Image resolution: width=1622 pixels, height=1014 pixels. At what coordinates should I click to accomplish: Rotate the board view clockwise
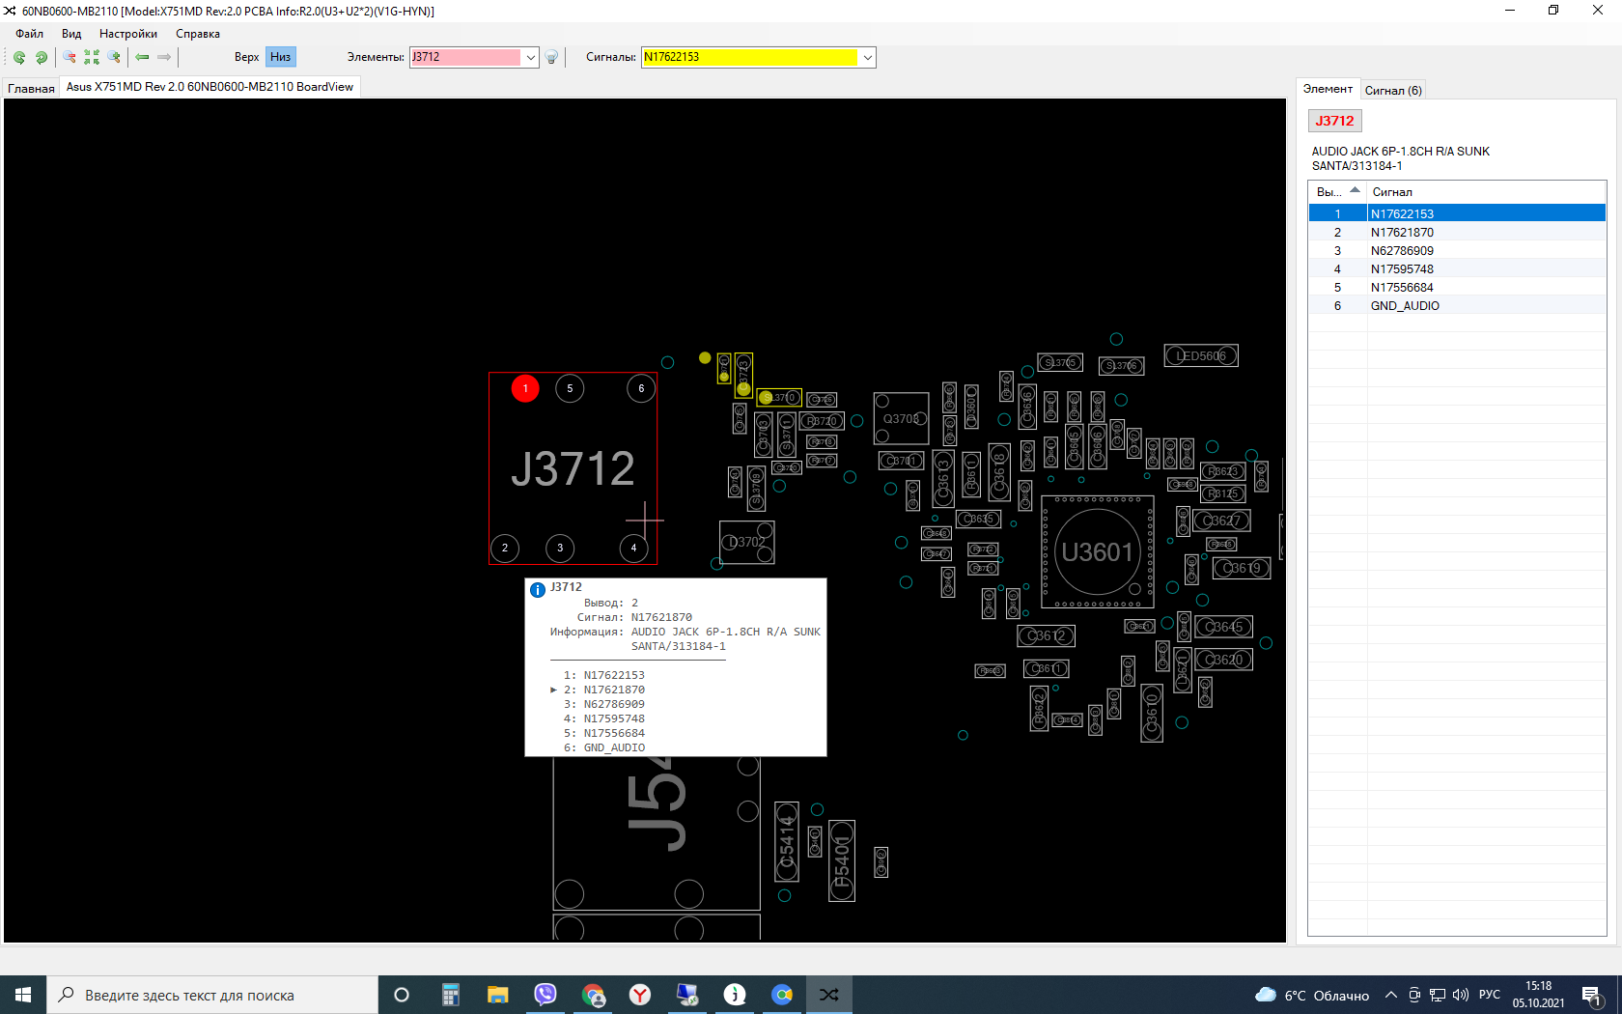click(42, 57)
